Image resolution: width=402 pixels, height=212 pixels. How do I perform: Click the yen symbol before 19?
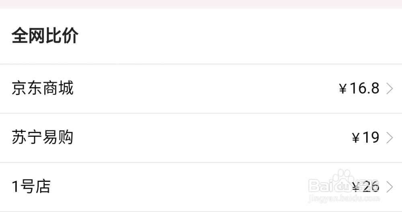[x=355, y=138]
